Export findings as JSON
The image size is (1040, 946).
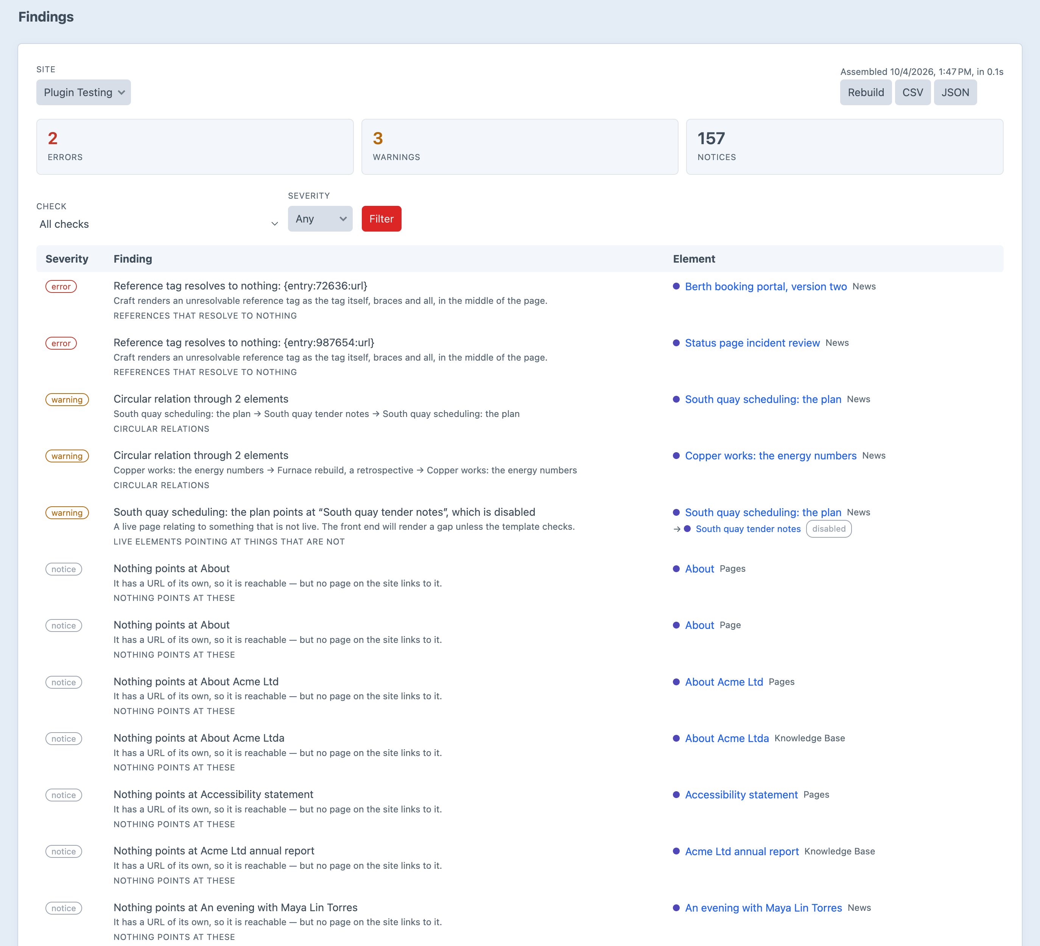[955, 92]
